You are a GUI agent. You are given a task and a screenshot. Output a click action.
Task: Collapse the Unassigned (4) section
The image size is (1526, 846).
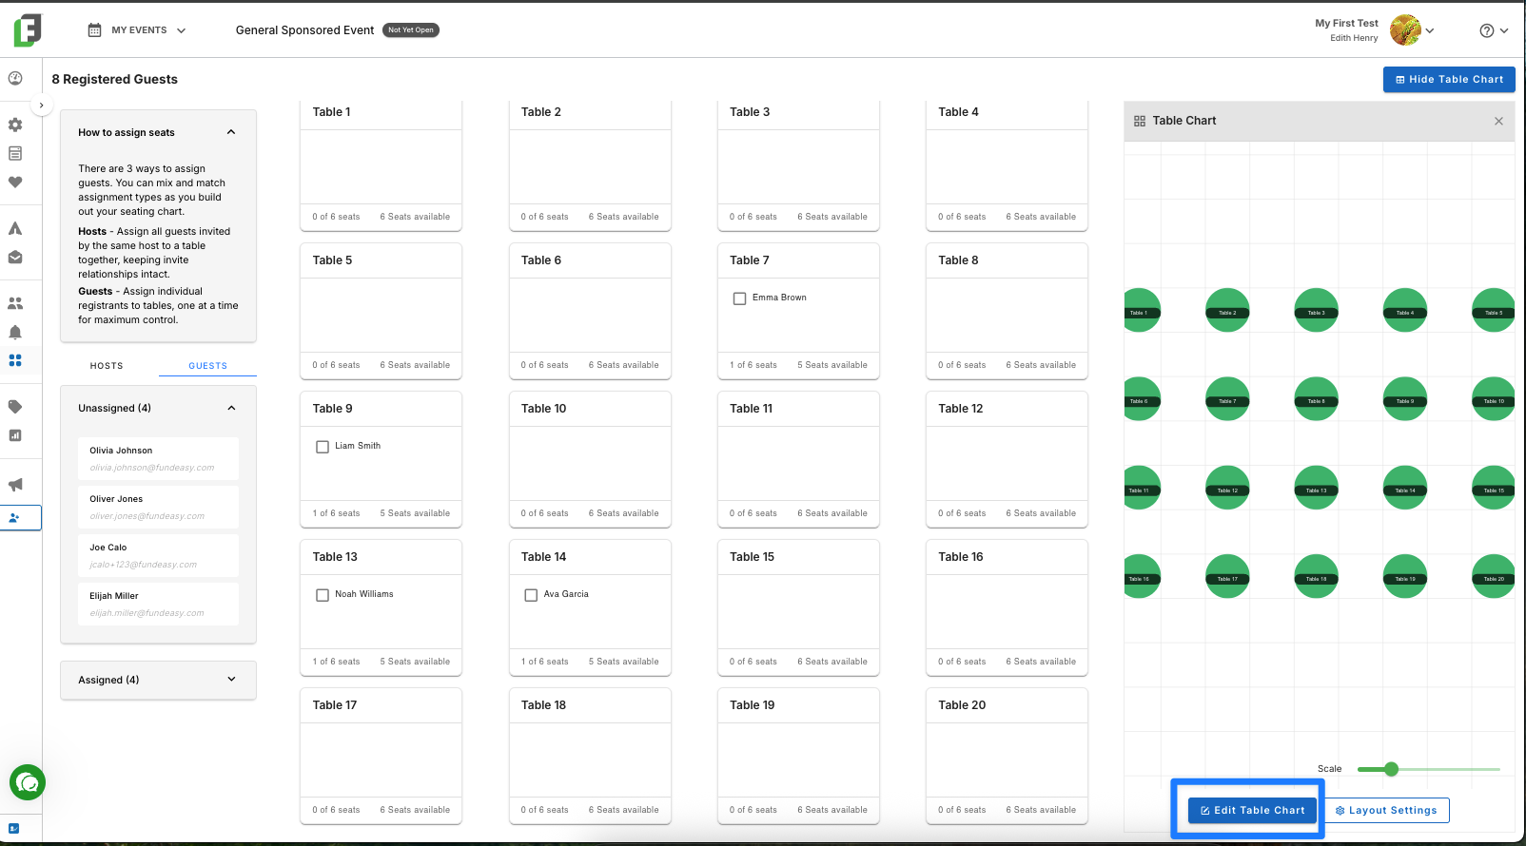point(158,408)
